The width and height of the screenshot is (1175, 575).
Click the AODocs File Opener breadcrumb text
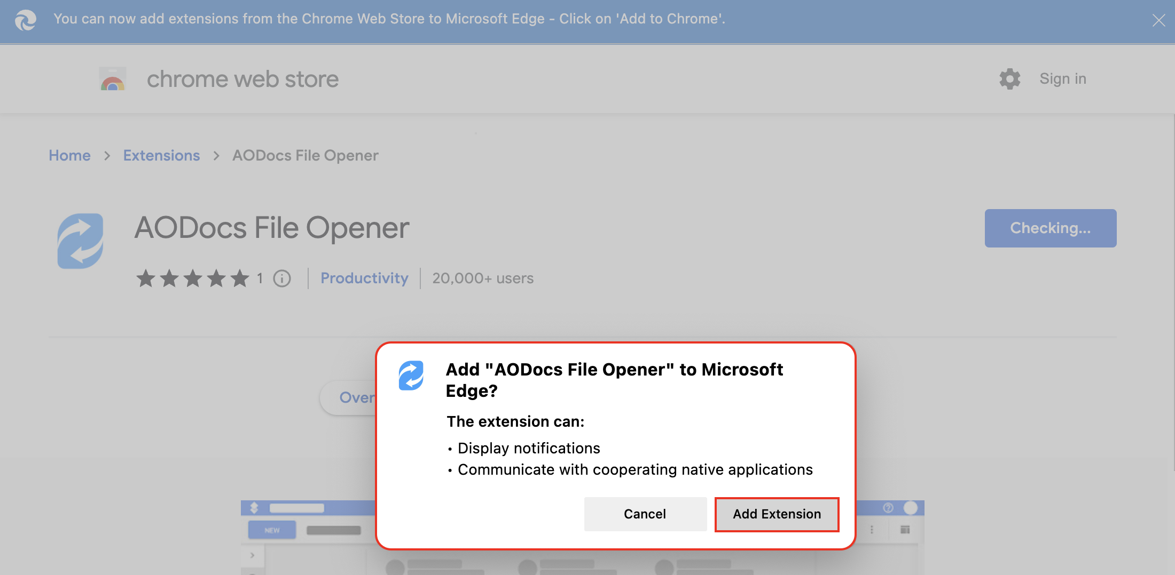coord(305,155)
